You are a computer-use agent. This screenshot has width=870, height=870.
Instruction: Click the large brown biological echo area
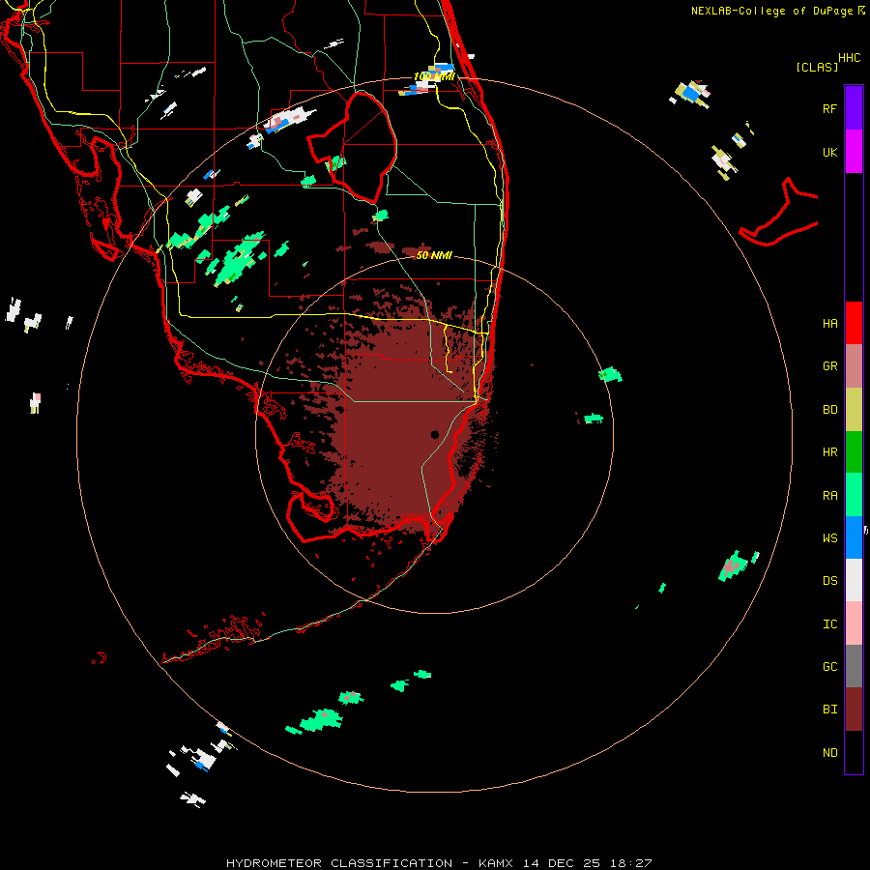[x=399, y=427]
